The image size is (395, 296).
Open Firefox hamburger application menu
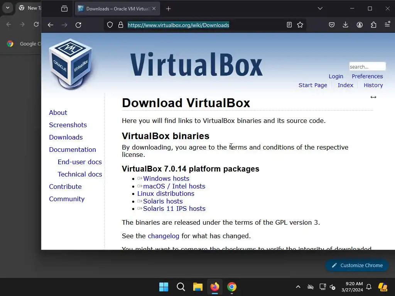[x=387, y=24]
